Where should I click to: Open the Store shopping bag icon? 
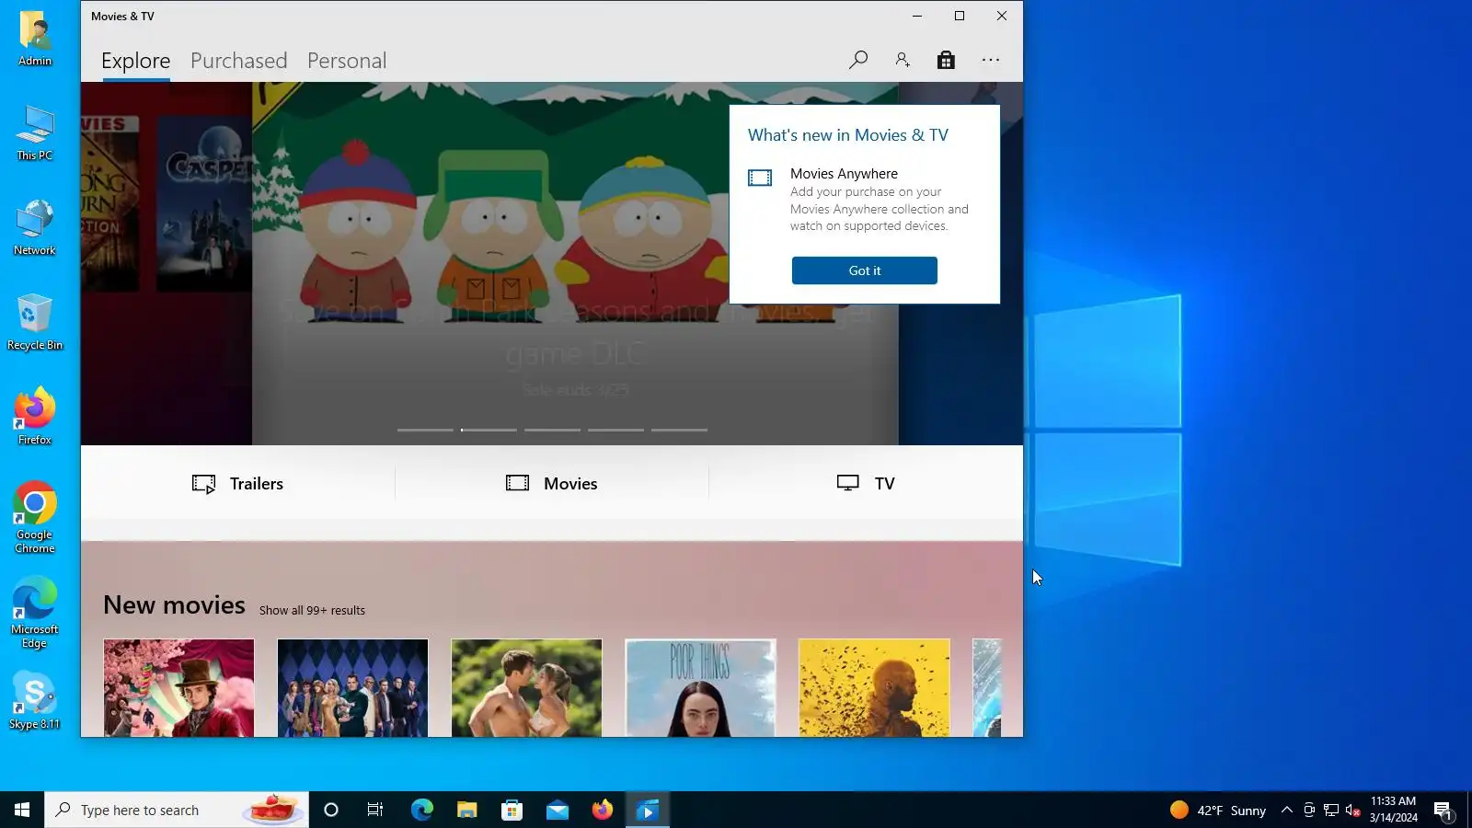pyautogui.click(x=946, y=60)
